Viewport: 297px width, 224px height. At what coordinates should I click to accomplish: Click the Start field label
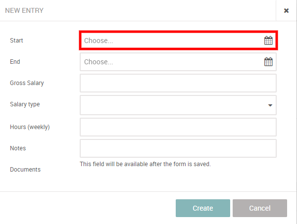(x=16, y=41)
